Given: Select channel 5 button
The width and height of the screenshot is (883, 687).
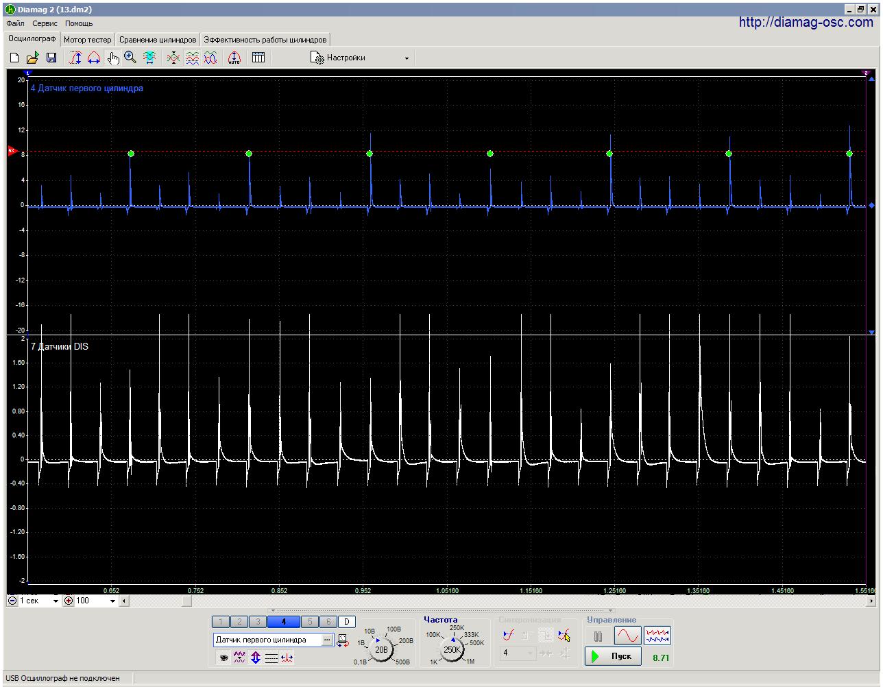Looking at the screenshot, I should pyautogui.click(x=310, y=622).
